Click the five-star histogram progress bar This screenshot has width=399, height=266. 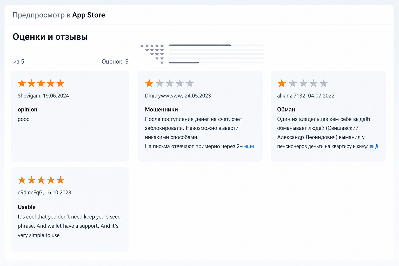click(x=217, y=45)
